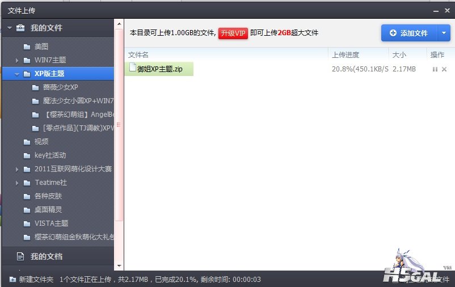Click the 添加文件 button

[408, 33]
